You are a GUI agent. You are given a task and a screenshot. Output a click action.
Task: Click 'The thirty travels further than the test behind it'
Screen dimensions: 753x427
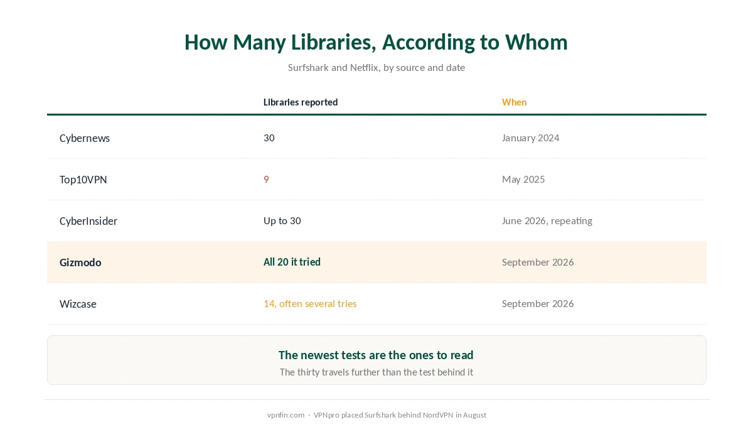[x=376, y=372]
